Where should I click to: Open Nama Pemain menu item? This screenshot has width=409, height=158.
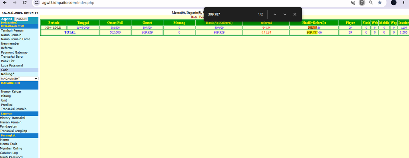[x=11, y=35]
